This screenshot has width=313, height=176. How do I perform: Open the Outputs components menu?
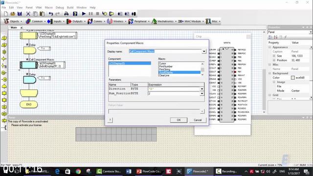tap(76, 22)
